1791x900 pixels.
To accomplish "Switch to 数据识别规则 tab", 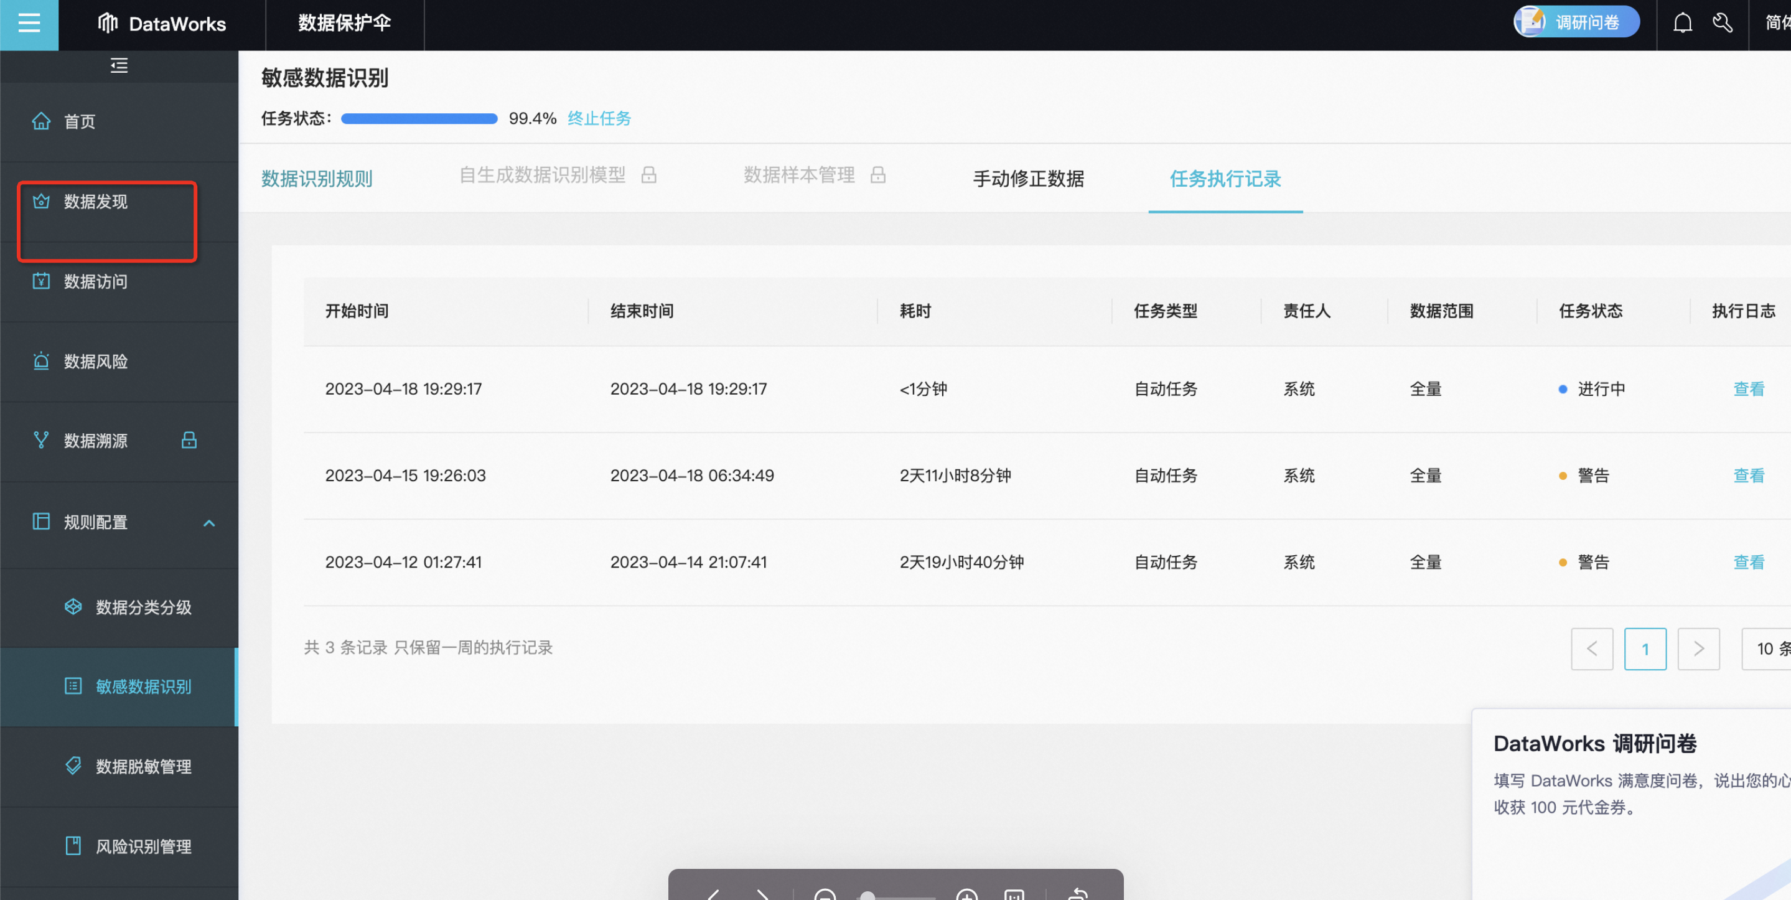I will 317,179.
